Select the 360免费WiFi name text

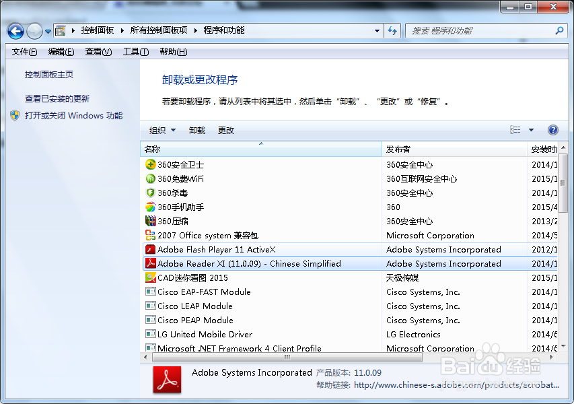point(180,178)
